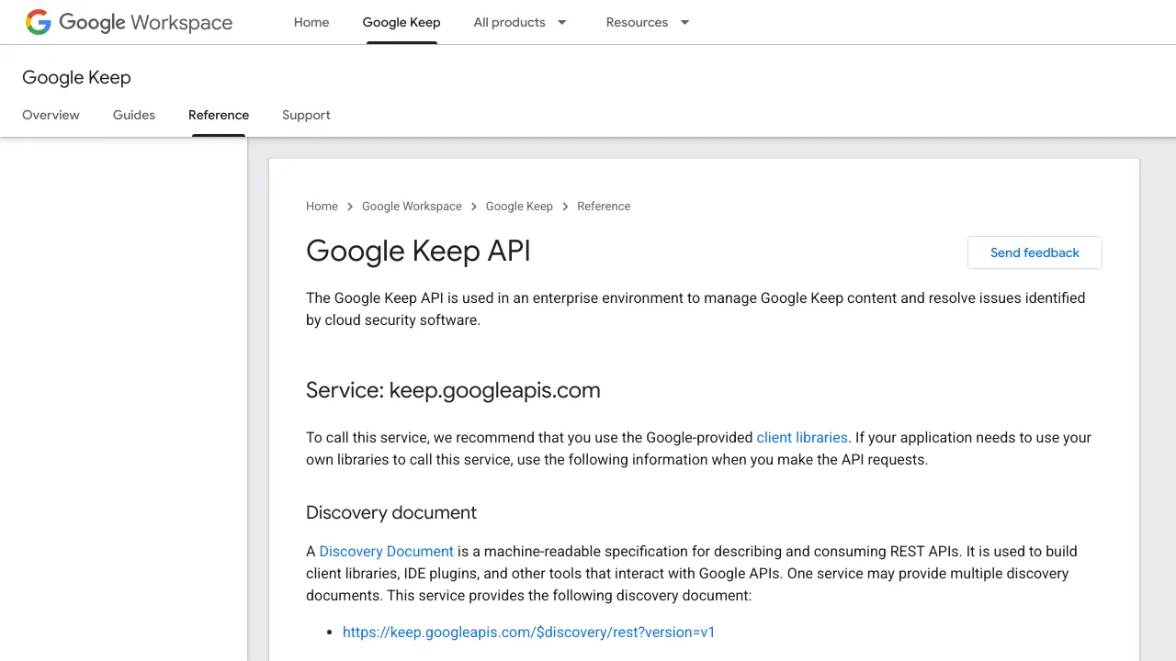Go to Home in the breadcrumb

tap(322, 207)
